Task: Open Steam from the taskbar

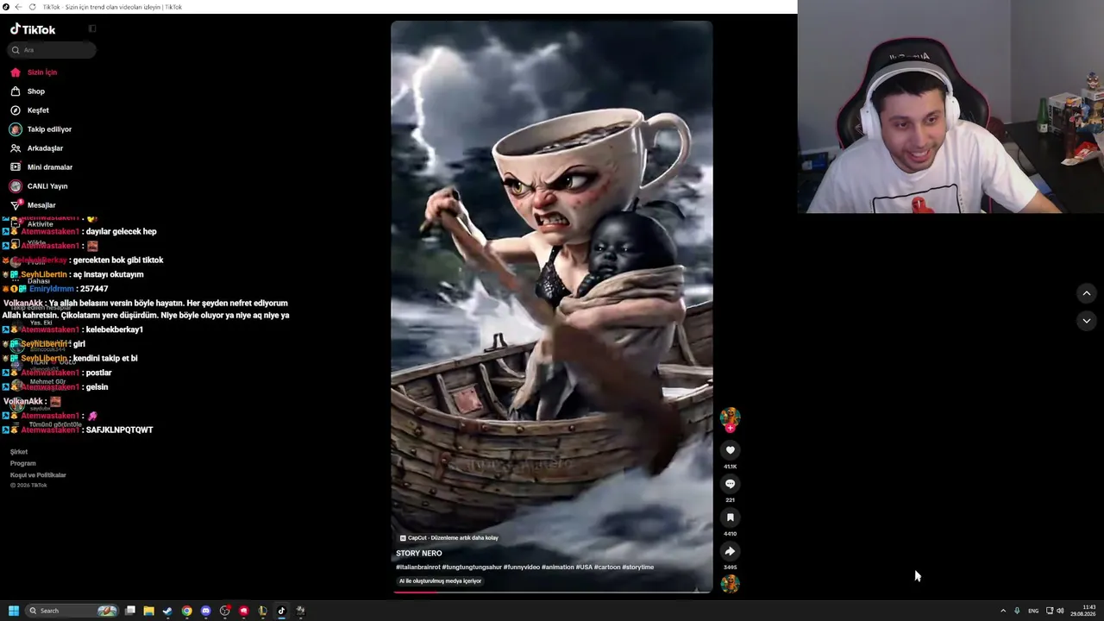Action: [x=168, y=611]
